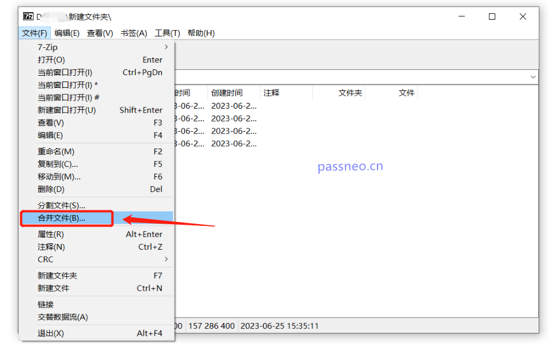Image resolution: width=559 pixels, height=356 pixels.
Task: Click 查看(V) F3 in file menu
Action: coord(97,123)
